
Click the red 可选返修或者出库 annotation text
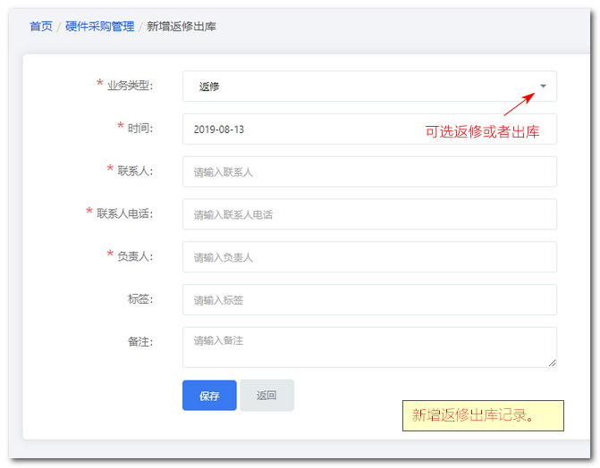pyautogui.click(x=482, y=132)
